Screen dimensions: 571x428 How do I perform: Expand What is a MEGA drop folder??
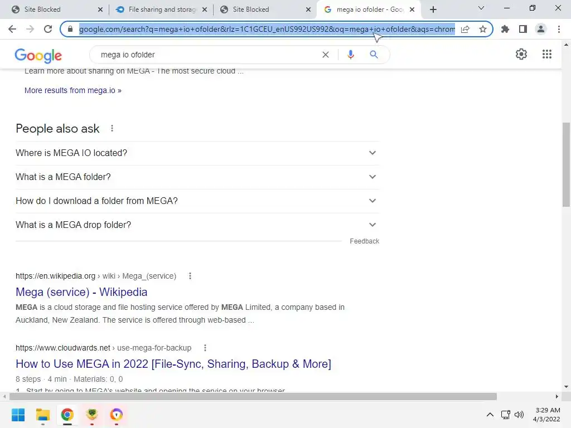197,225
